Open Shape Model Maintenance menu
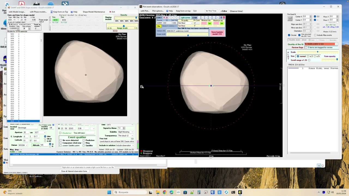Viewport: 349px width, 196px height. tap(94, 12)
